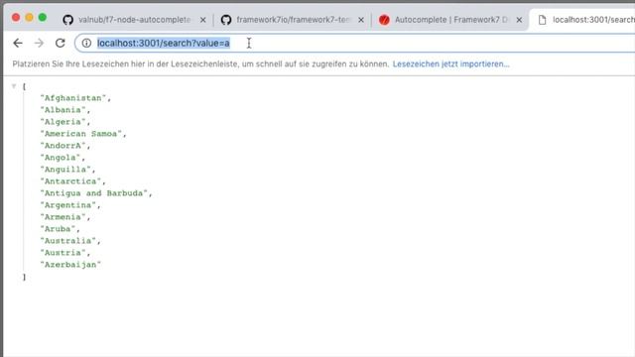Click the address bar showing localhost:3001/search?value=a

coord(356,43)
